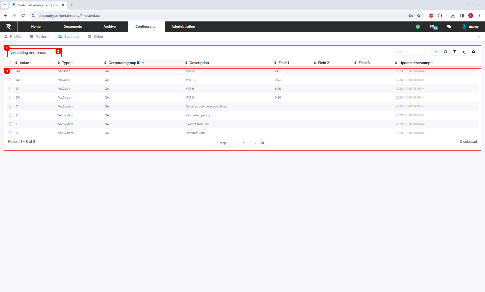Click the next page navigation button
This screenshot has height=292, width=485.
255,143
